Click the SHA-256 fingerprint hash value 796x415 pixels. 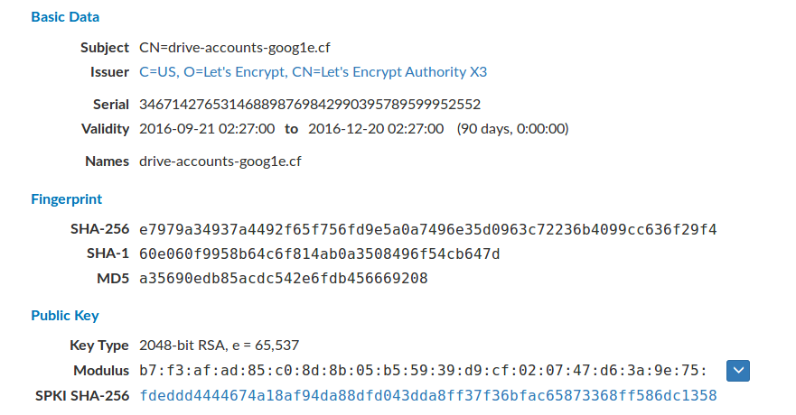click(x=427, y=229)
